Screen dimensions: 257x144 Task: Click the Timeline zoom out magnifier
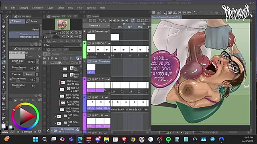pos(100,20)
